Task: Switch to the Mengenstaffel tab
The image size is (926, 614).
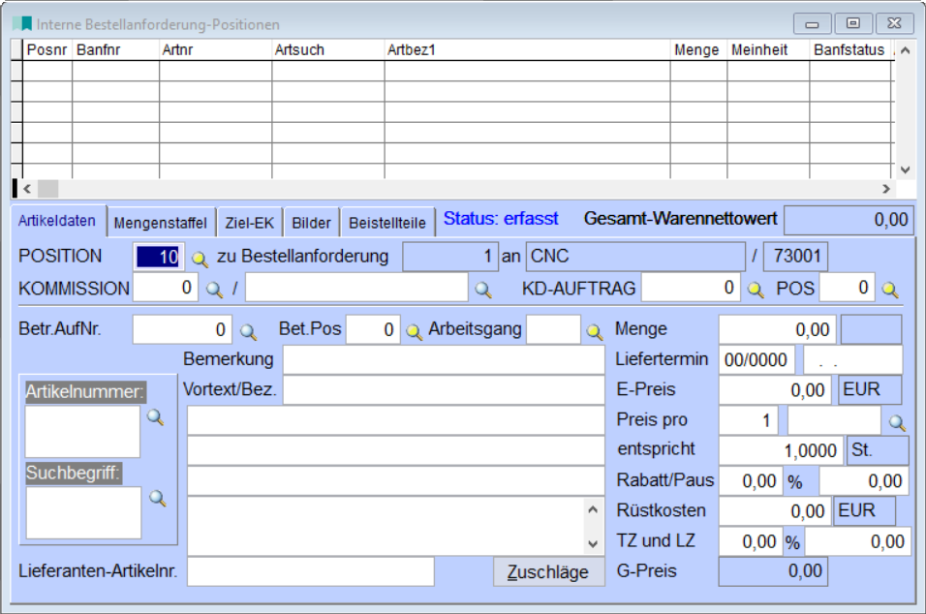Action: (160, 223)
